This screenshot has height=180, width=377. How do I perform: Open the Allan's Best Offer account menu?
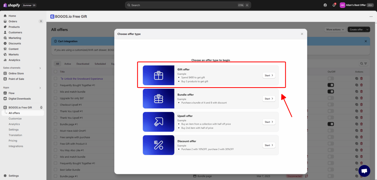point(357,5)
